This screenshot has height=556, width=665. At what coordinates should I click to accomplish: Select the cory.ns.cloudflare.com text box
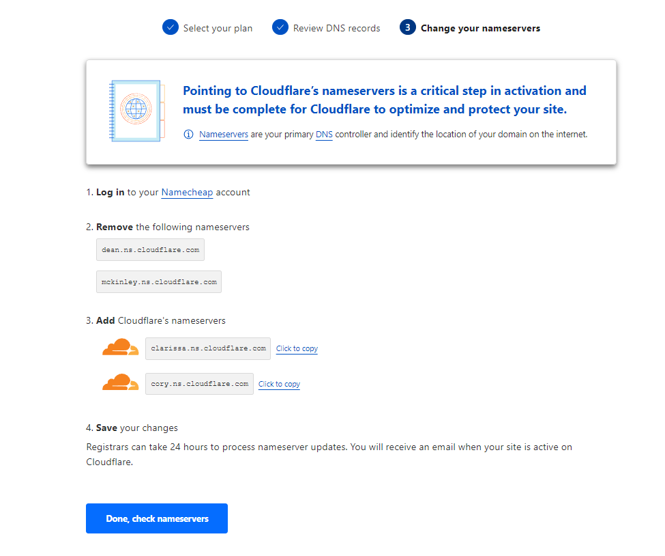pos(199,384)
